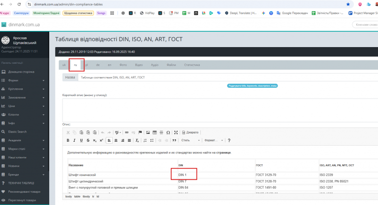Expand the Інфо sidebar menu

[24, 123]
